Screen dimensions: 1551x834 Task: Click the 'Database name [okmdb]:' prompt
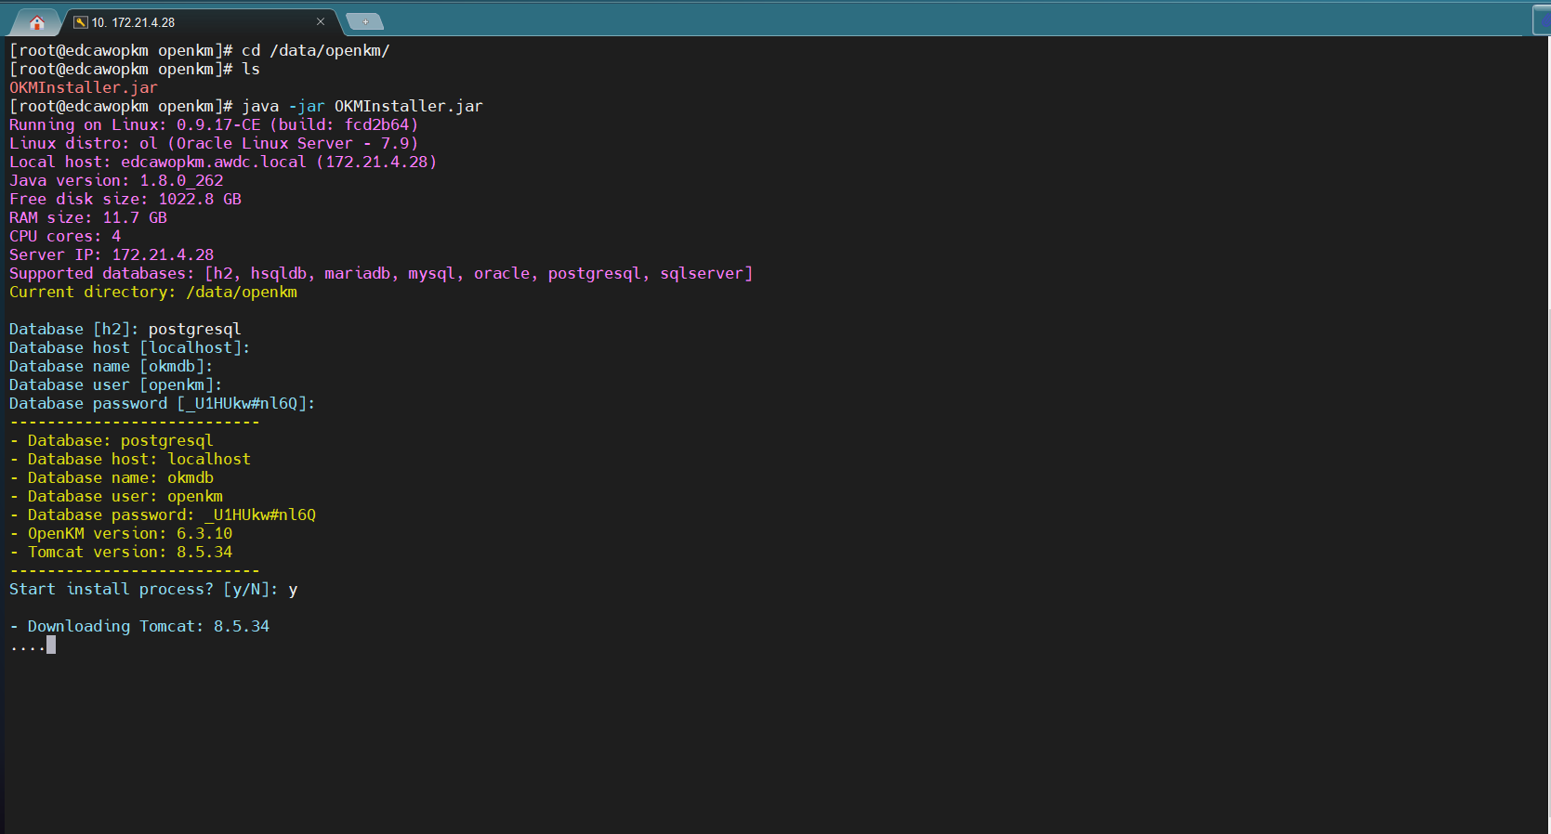112,366
